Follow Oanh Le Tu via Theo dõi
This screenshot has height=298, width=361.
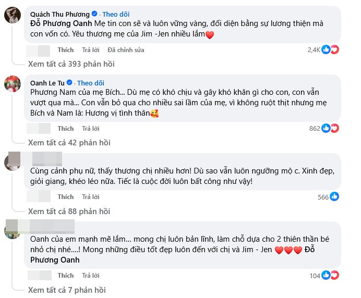click(91, 83)
